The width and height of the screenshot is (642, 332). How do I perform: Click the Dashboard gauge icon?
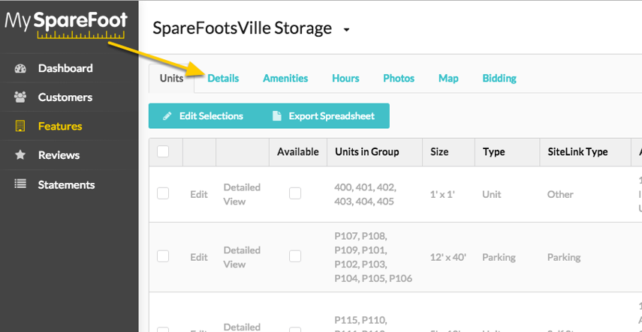coord(20,68)
